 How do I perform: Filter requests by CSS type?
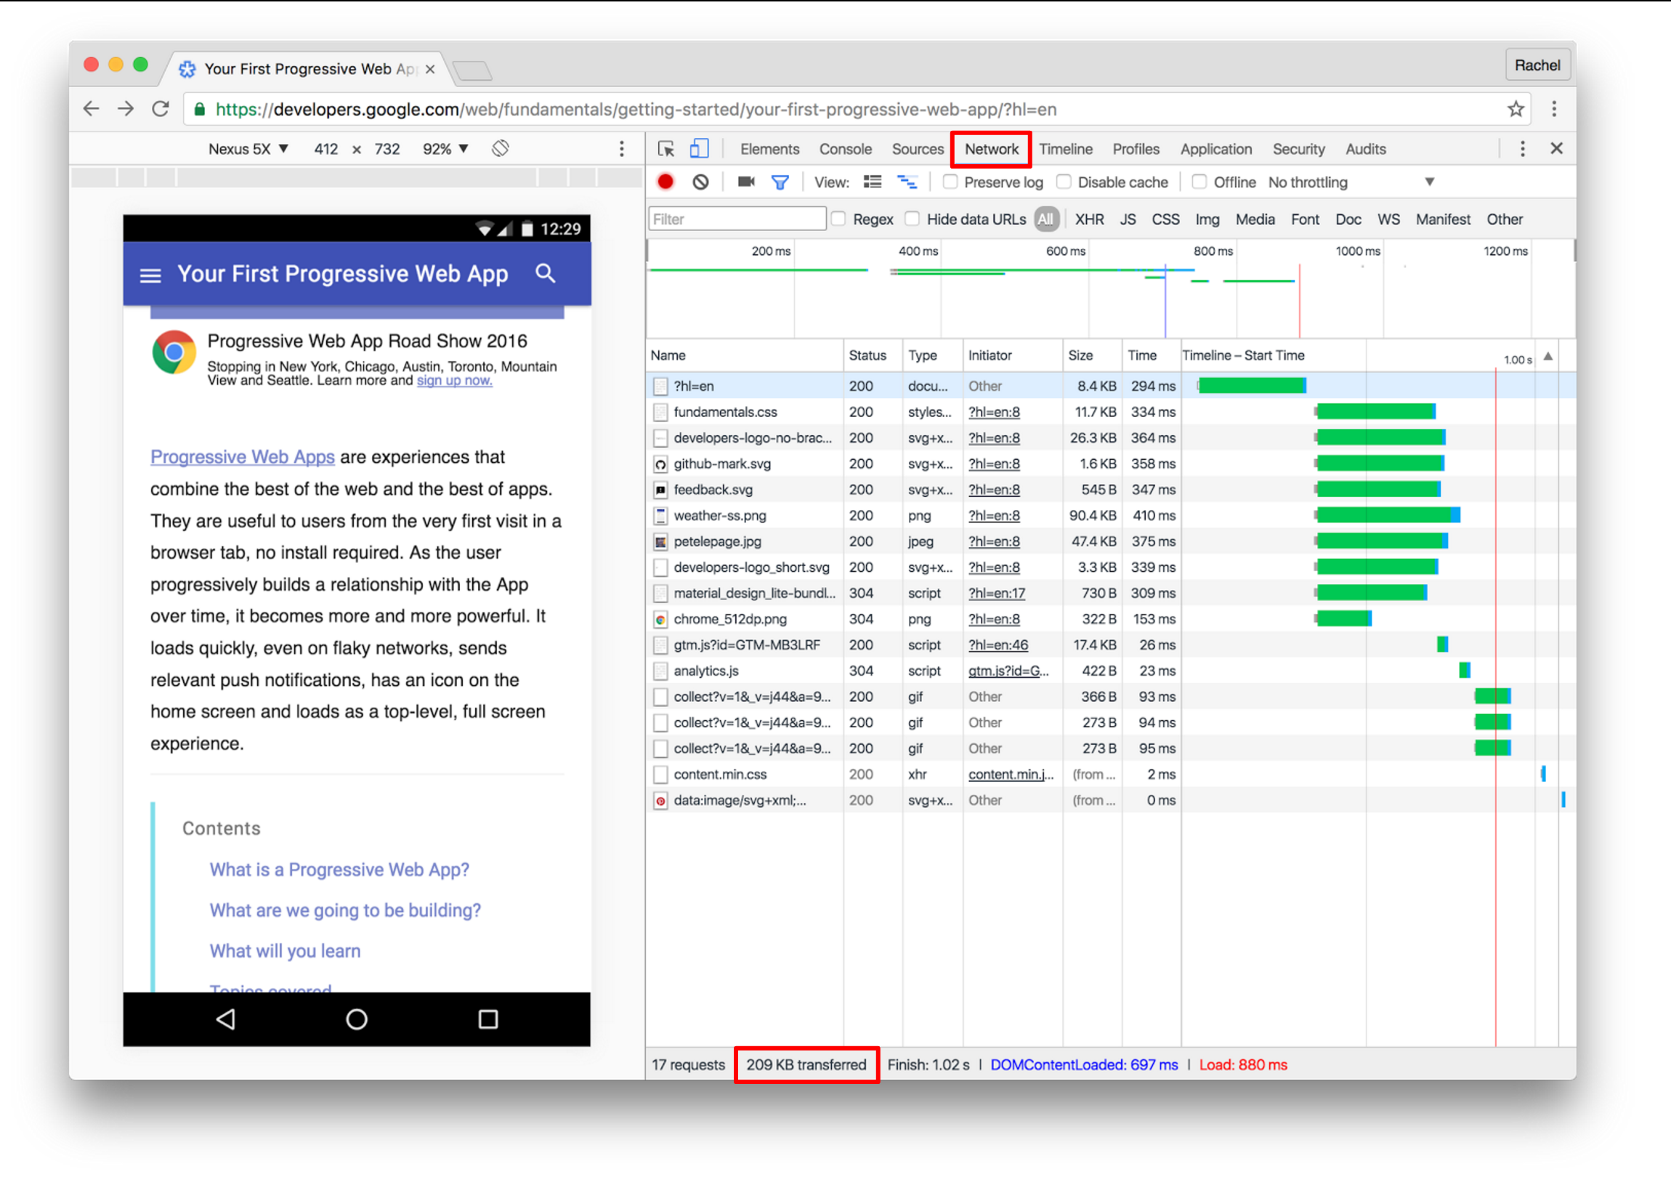pos(1165,219)
